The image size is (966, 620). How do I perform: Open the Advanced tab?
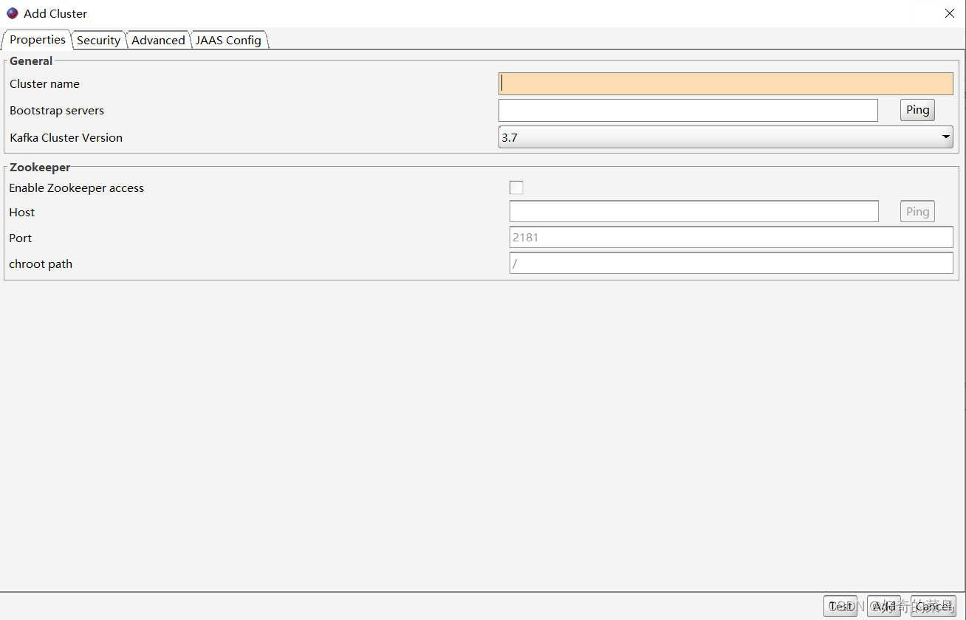pyautogui.click(x=158, y=41)
